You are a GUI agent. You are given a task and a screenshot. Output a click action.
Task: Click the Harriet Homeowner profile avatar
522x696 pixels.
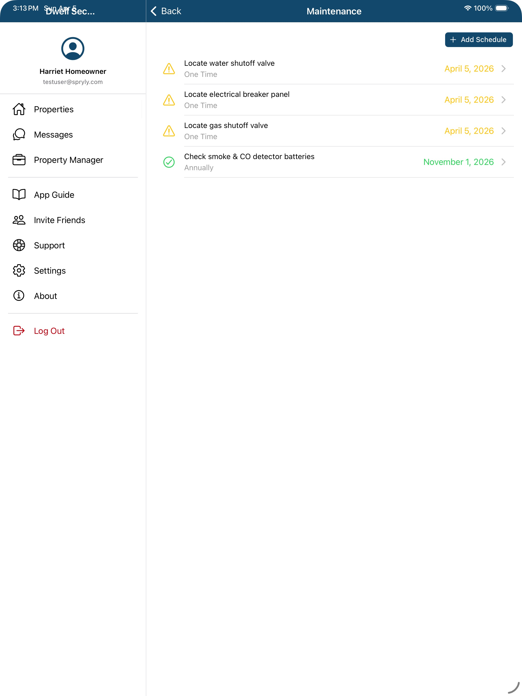(x=73, y=49)
